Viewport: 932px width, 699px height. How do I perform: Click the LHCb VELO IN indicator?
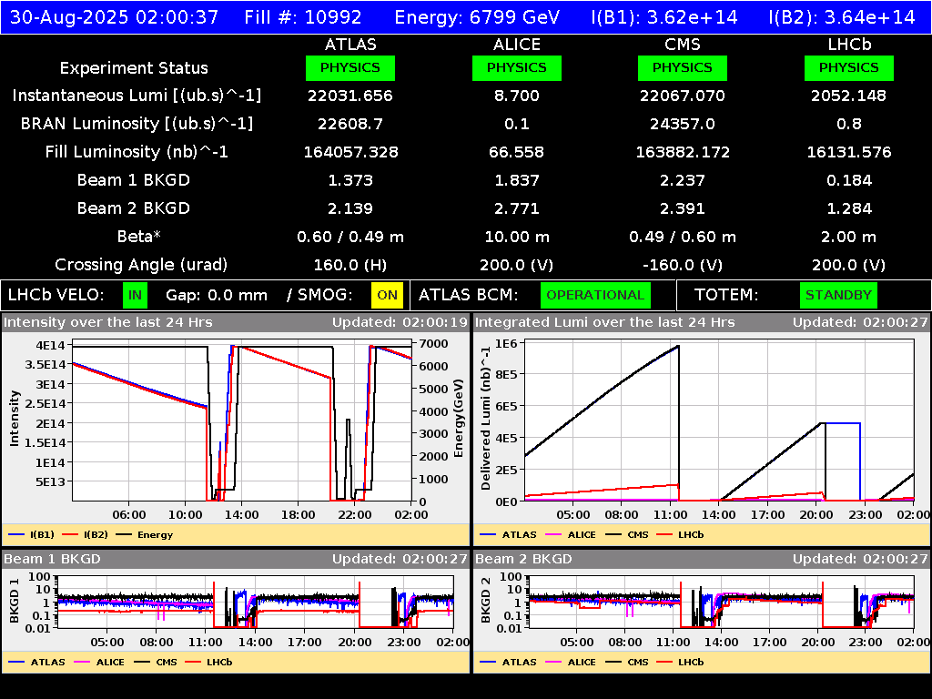135,296
